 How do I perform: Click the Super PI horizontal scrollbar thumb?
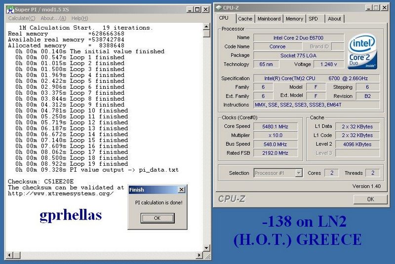[x=17, y=255]
